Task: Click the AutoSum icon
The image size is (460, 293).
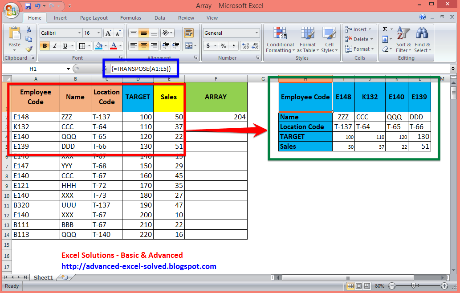Action: click(385, 29)
